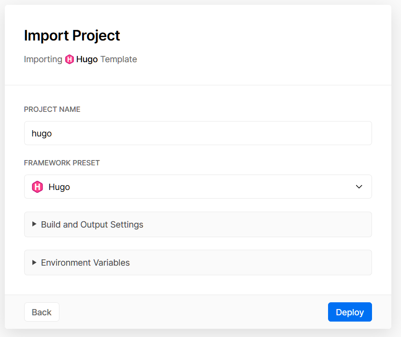Click the word 'Template' in the subtitle
This screenshot has width=401, height=337.
[118, 60]
